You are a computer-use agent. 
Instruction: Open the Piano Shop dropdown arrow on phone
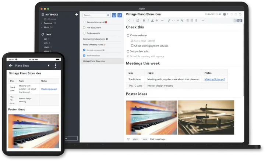tap(49, 66)
